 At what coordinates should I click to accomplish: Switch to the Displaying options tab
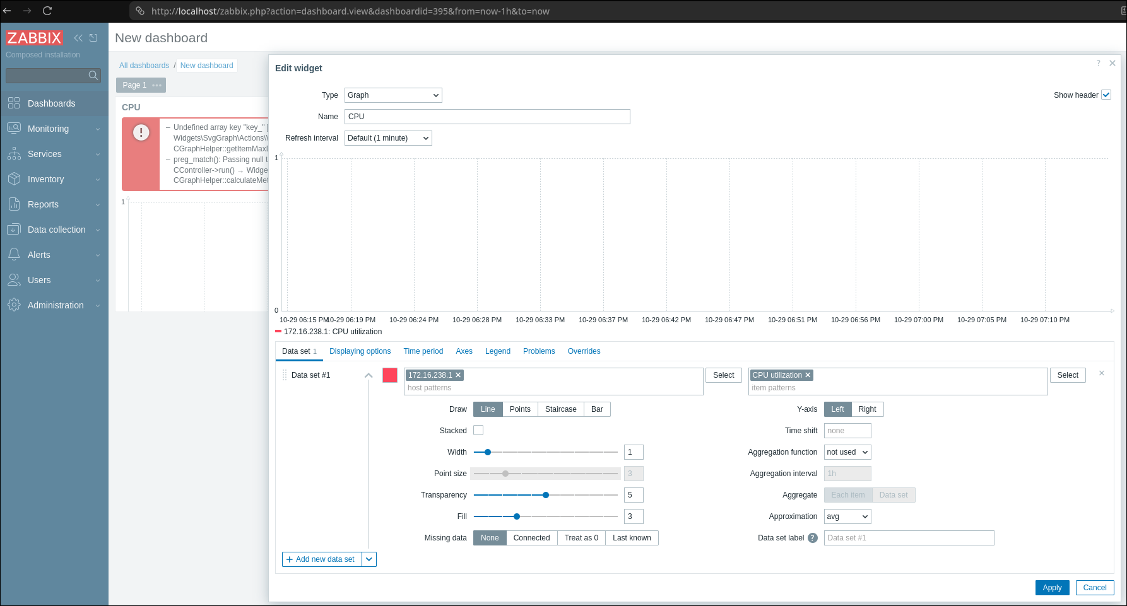point(360,351)
